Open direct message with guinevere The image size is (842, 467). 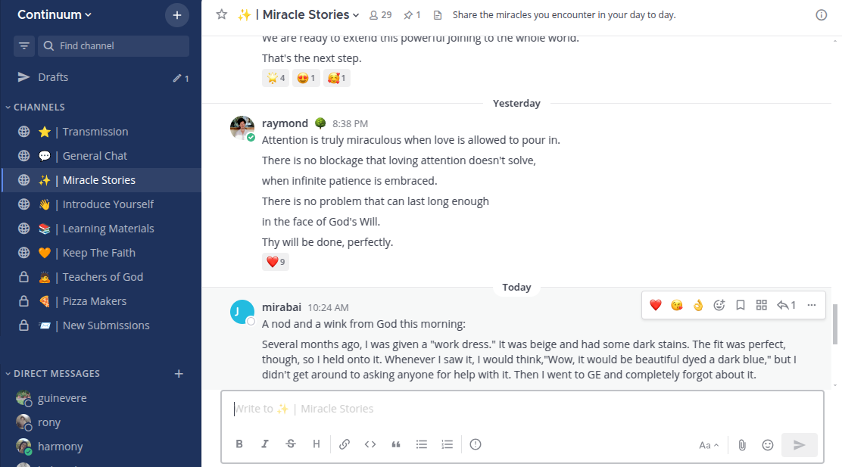pyautogui.click(x=62, y=398)
